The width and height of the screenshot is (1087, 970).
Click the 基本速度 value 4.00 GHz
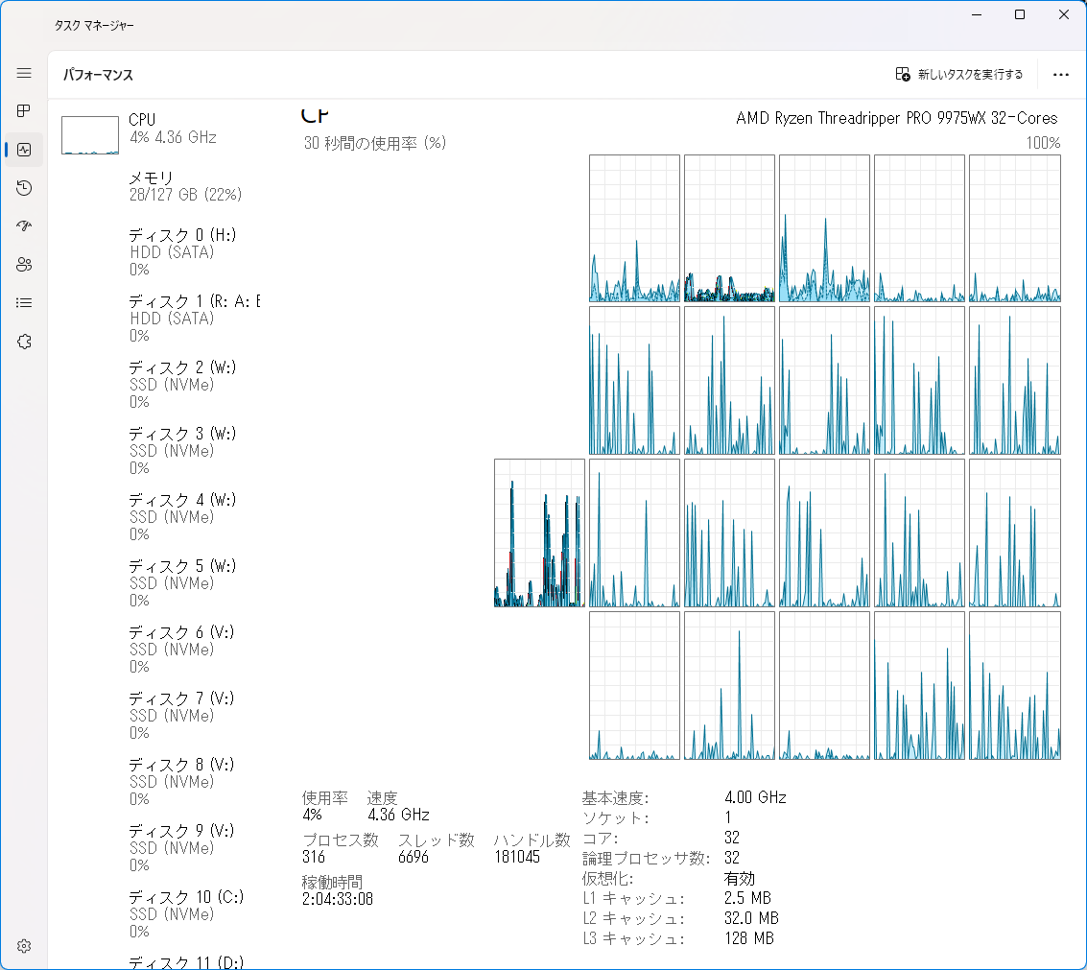[755, 797]
